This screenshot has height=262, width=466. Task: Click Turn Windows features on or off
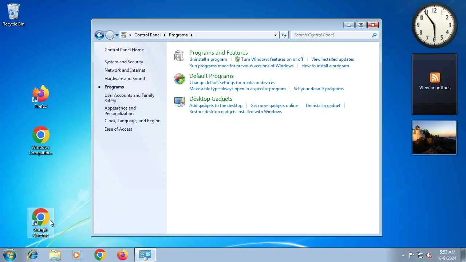(x=272, y=59)
